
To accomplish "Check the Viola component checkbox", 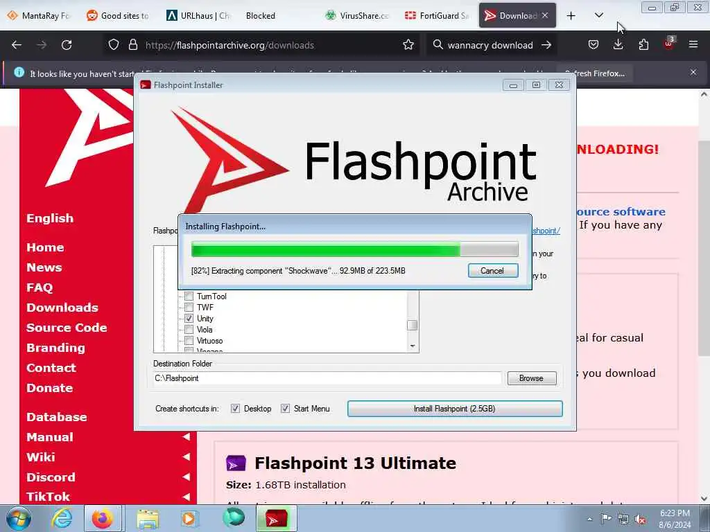I will tap(189, 330).
